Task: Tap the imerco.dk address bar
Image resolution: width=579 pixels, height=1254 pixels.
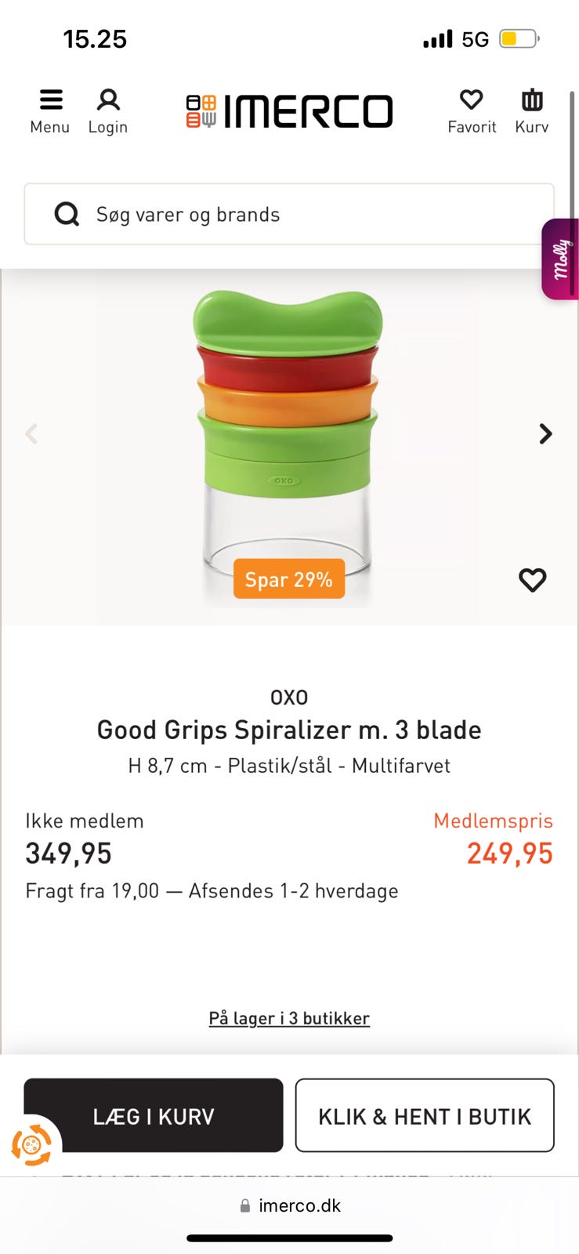Action: coord(290,1205)
